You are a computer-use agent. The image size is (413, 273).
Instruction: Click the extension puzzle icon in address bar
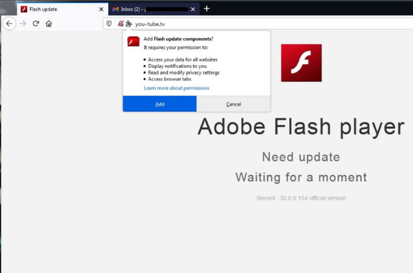(x=129, y=24)
